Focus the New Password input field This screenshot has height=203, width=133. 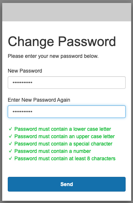coord(67,83)
